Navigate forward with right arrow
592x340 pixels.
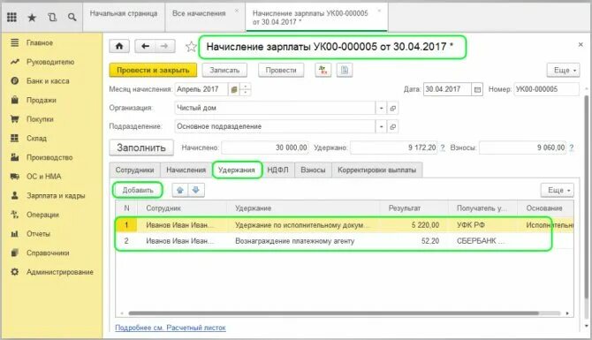pyautogui.click(x=164, y=47)
